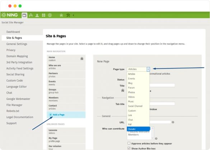Toggle the Show Author Bio box checkbox
The height and width of the screenshot is (150, 210).
[129, 148]
